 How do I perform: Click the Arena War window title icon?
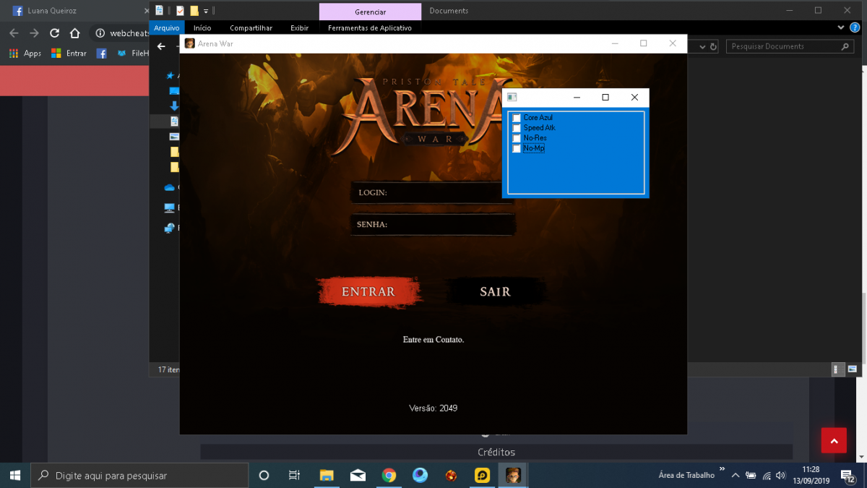pos(190,43)
